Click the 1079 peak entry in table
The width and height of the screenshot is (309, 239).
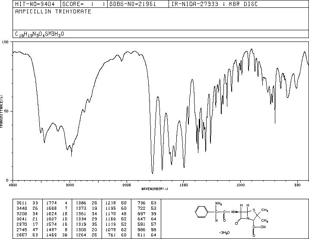[116, 229]
